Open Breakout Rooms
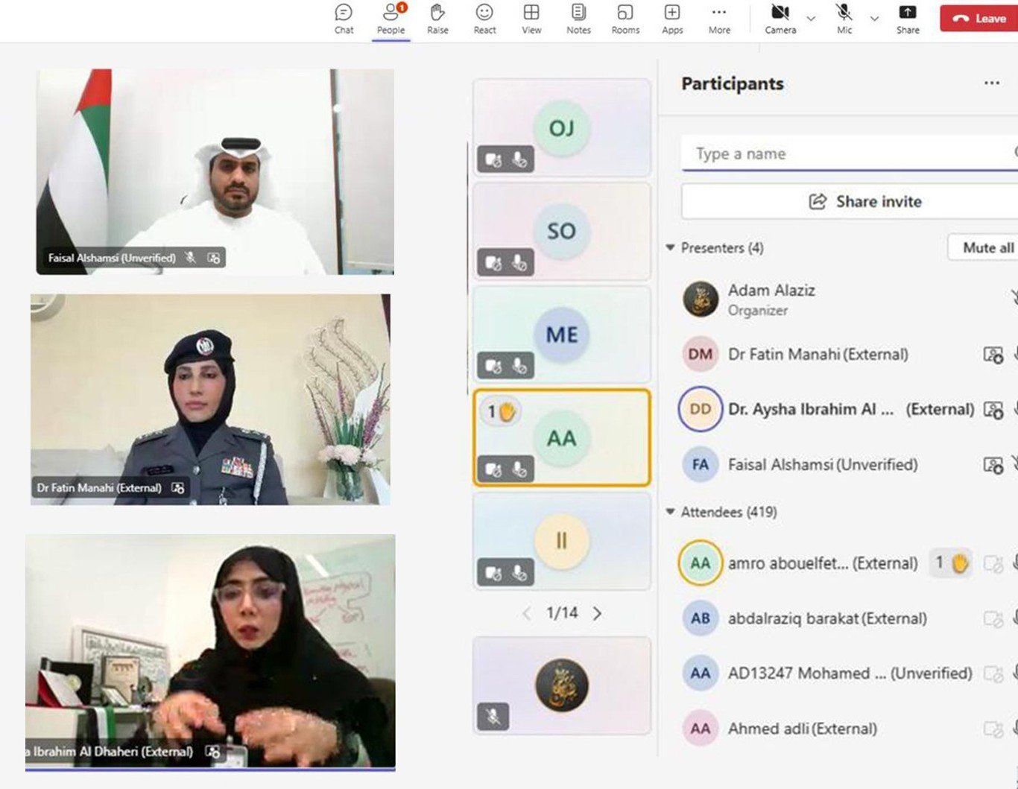1018x789 pixels. pyautogui.click(x=625, y=19)
